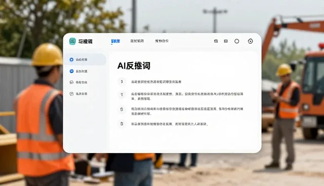Select the third row, second two-line item
324x186 pixels.
[x=180, y=111]
